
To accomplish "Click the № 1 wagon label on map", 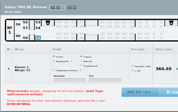I will coord(10,30).
